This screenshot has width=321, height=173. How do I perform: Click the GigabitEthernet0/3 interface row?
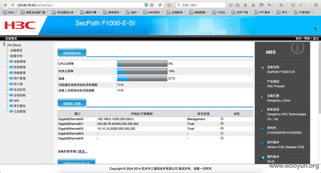pyautogui.click(x=155, y=133)
